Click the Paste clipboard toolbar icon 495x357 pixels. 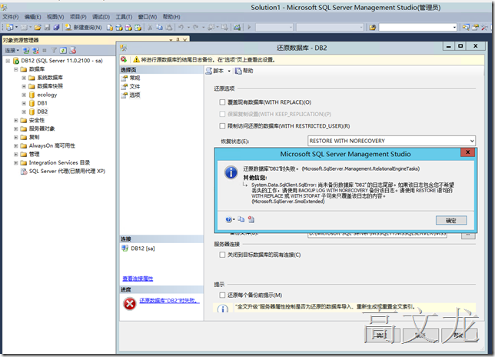tap(169, 28)
